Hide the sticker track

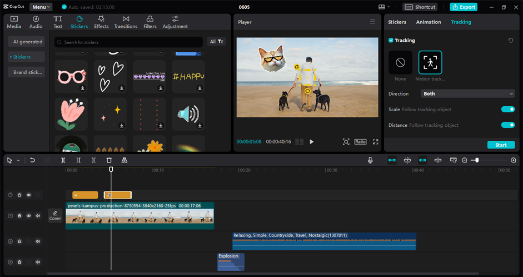coord(29,195)
